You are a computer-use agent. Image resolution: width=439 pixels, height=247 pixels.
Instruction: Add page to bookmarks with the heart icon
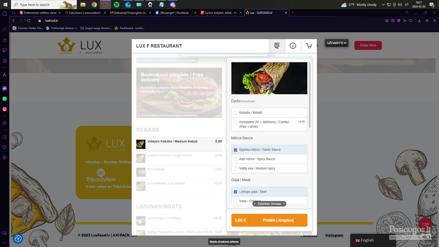coord(411,20)
